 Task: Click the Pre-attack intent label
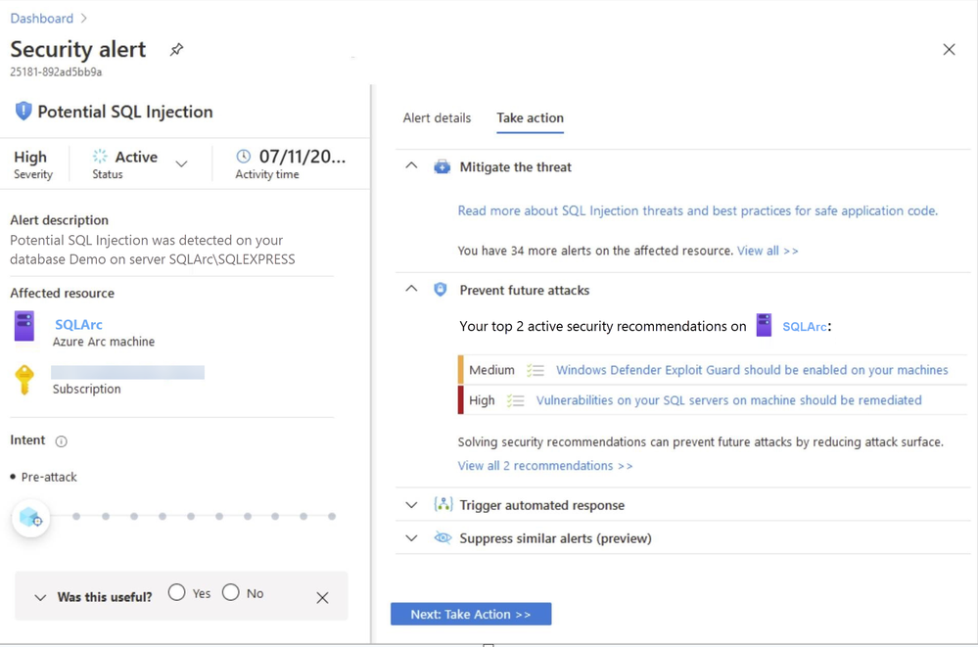49,478
